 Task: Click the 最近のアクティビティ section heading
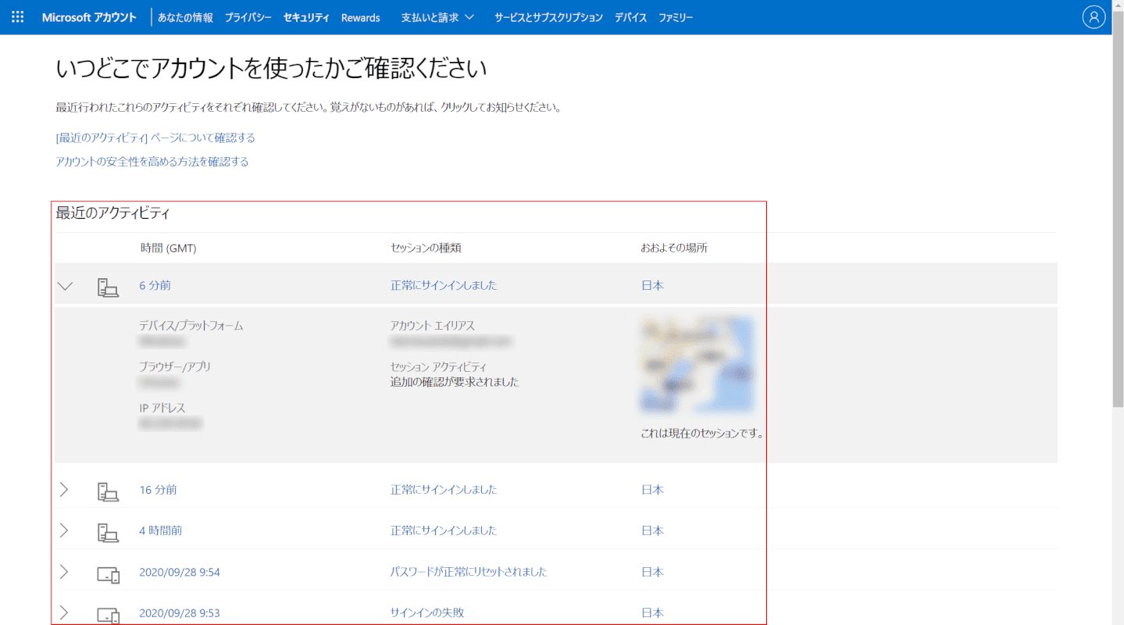112,212
